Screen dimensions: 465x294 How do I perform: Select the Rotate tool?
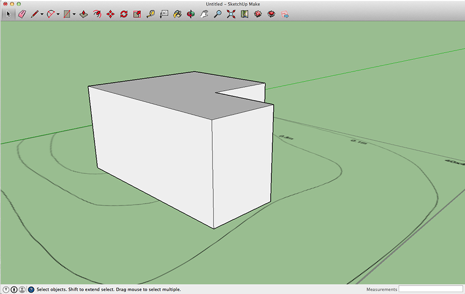click(124, 14)
